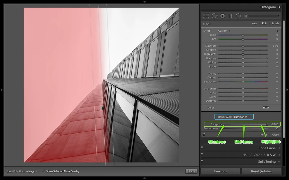
Task: Click the Noise slider handle
Action: coord(243,93)
